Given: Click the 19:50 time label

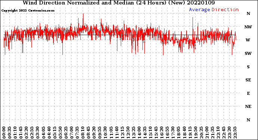Looking at the screenshot, I should (x=196, y=133).
